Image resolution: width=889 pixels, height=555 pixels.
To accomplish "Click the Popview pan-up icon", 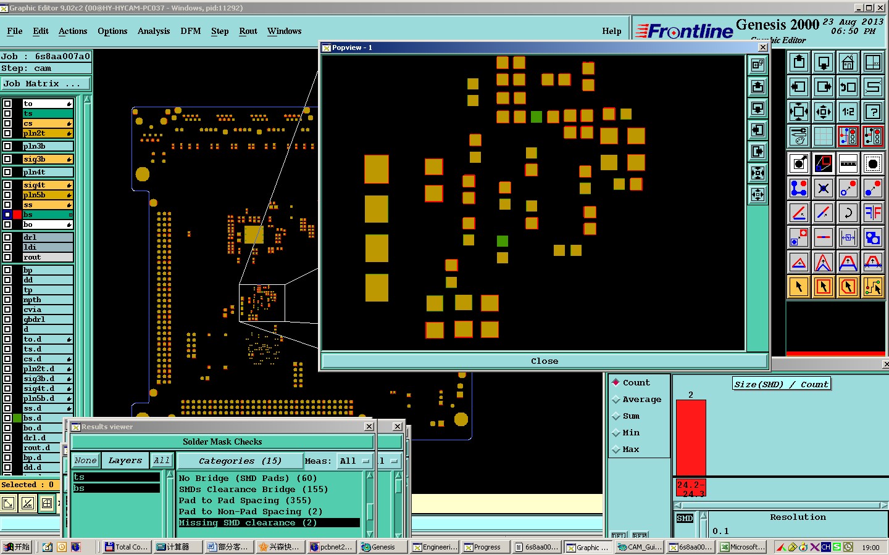I will click(x=758, y=87).
